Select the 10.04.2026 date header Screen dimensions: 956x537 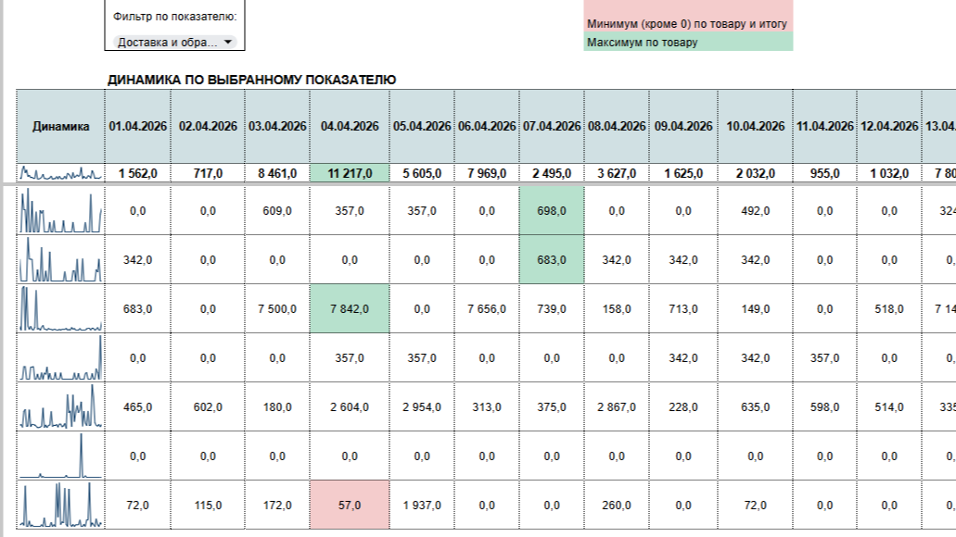coord(755,126)
